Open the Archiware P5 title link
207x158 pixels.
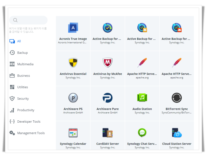pos(73,109)
